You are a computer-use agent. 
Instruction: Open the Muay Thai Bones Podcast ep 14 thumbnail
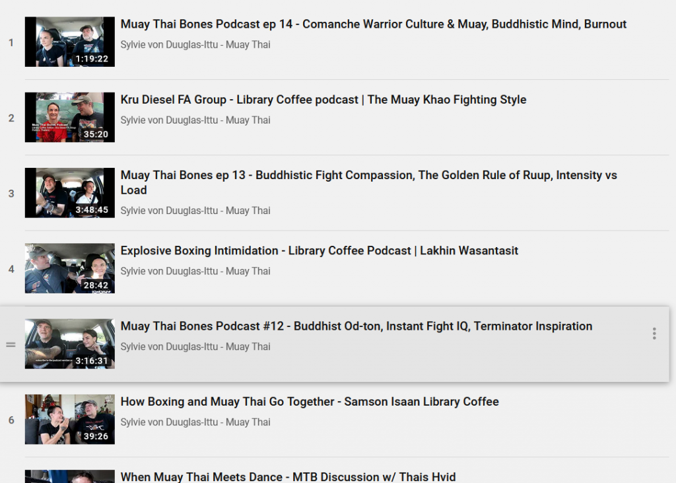pyautogui.click(x=70, y=42)
